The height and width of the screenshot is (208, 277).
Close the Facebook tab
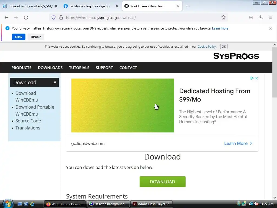[117, 6]
